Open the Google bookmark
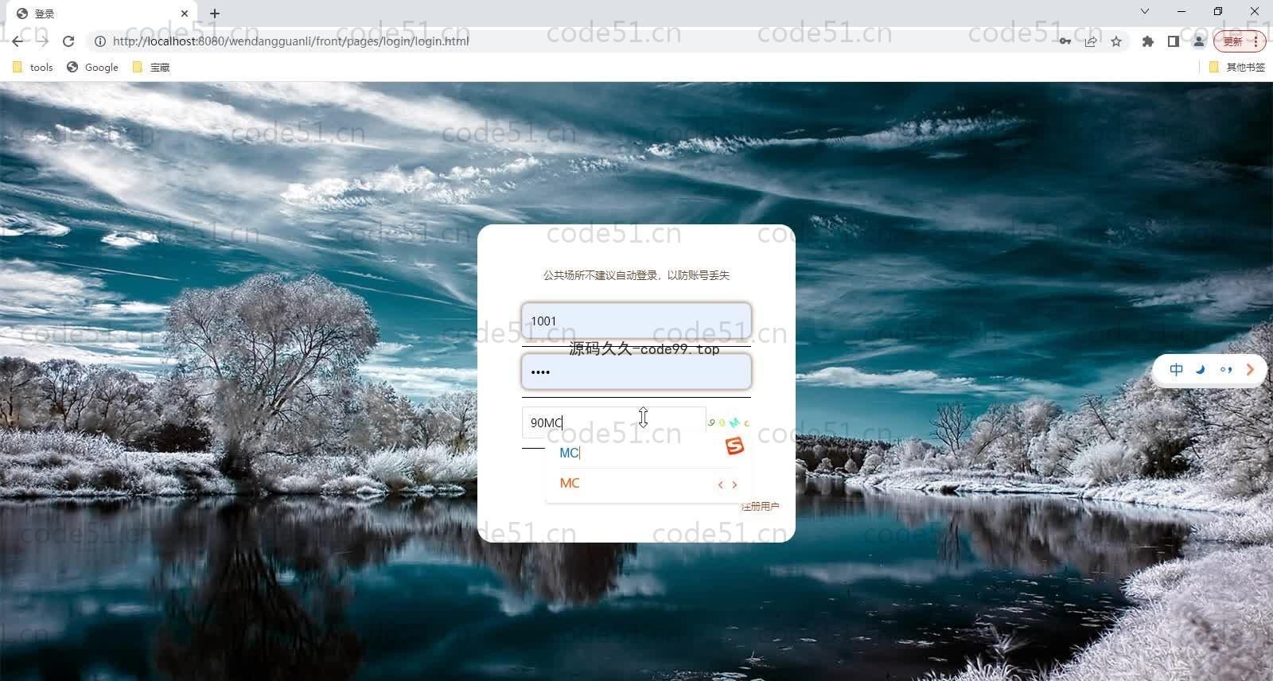 [x=93, y=68]
